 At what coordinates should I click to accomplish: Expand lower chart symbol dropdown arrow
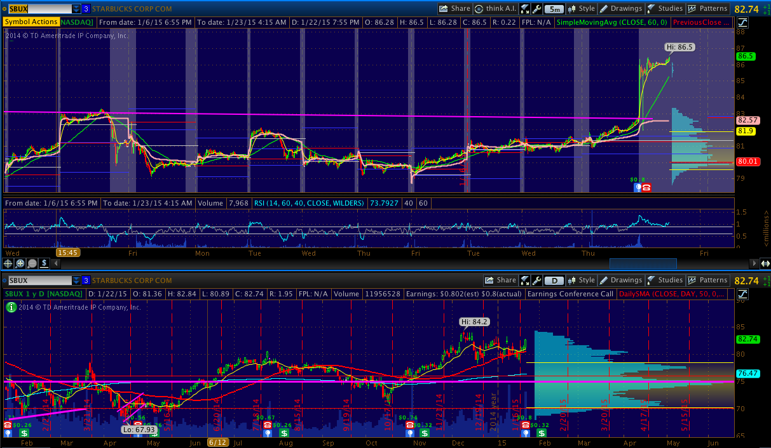76,280
